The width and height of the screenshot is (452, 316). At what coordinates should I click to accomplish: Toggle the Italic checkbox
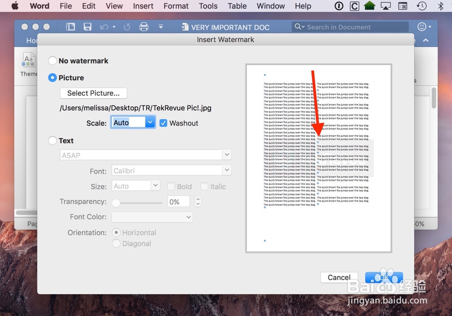(204, 187)
